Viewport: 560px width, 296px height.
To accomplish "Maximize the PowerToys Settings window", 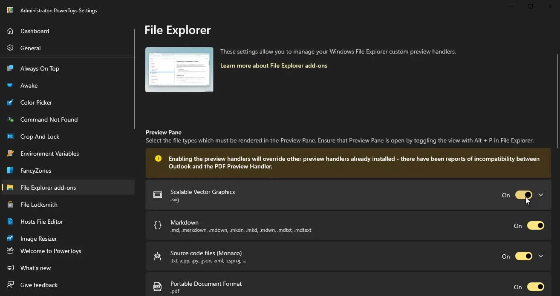I will (531, 6).
